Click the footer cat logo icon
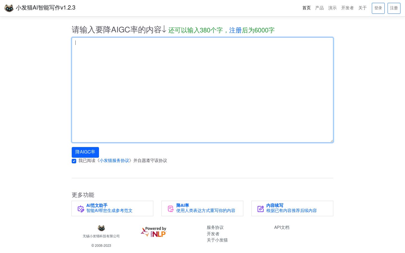405x253 pixels. tap(101, 228)
